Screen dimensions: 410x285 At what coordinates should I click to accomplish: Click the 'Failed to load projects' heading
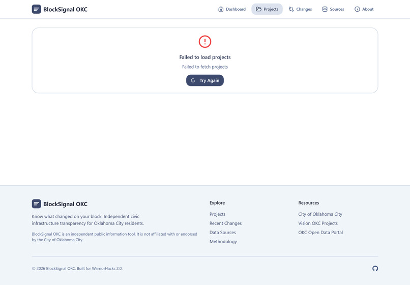(x=205, y=57)
